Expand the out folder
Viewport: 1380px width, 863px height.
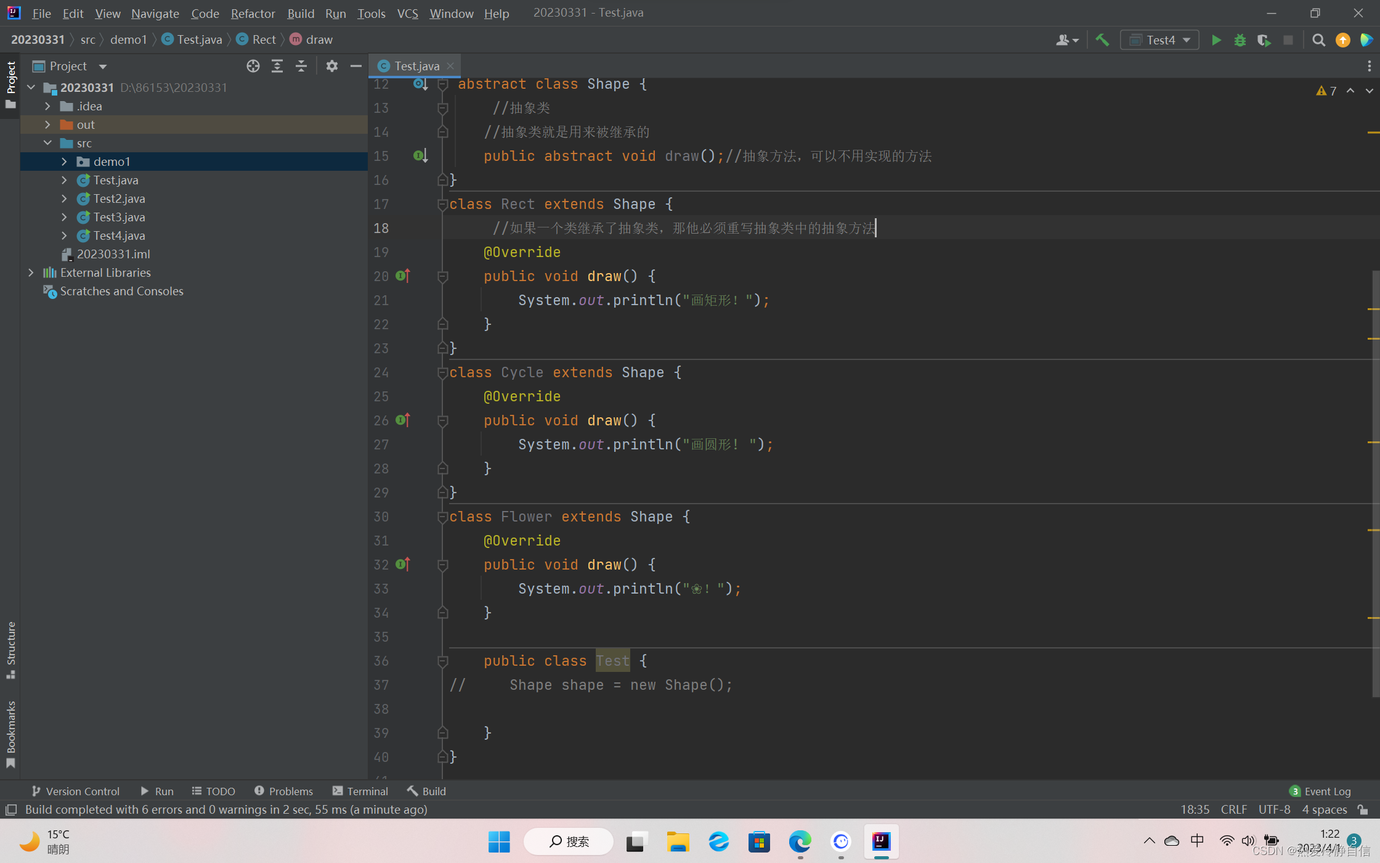[47, 125]
